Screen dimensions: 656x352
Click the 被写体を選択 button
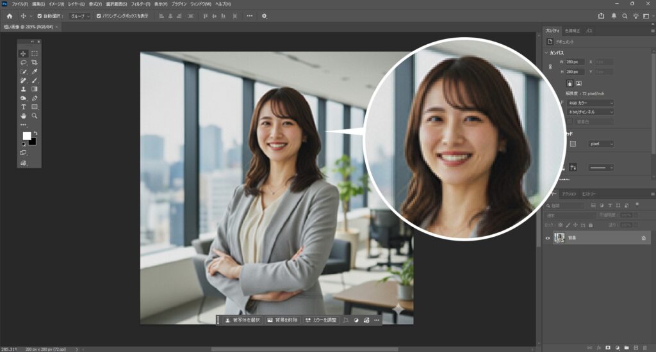coord(243,319)
